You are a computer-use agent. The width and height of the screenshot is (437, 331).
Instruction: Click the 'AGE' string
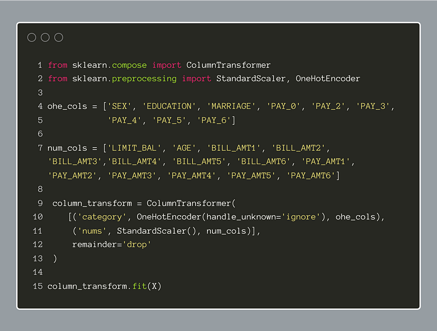pos(184,148)
